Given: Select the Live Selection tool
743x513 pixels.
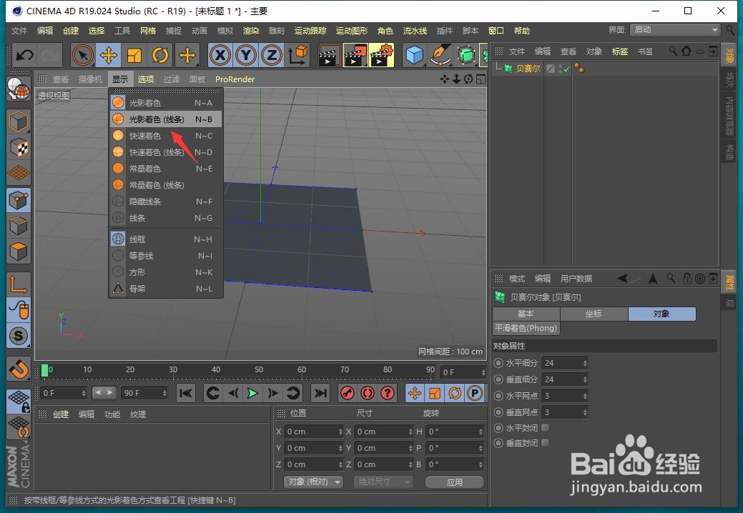Looking at the screenshot, I should pyautogui.click(x=83, y=55).
